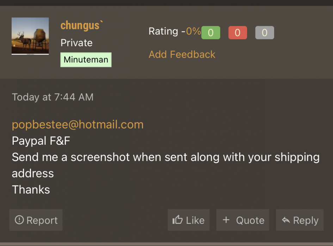This screenshot has width=333, height=246.
Task: Click the plus icon beside Quote
Action: [226, 220]
